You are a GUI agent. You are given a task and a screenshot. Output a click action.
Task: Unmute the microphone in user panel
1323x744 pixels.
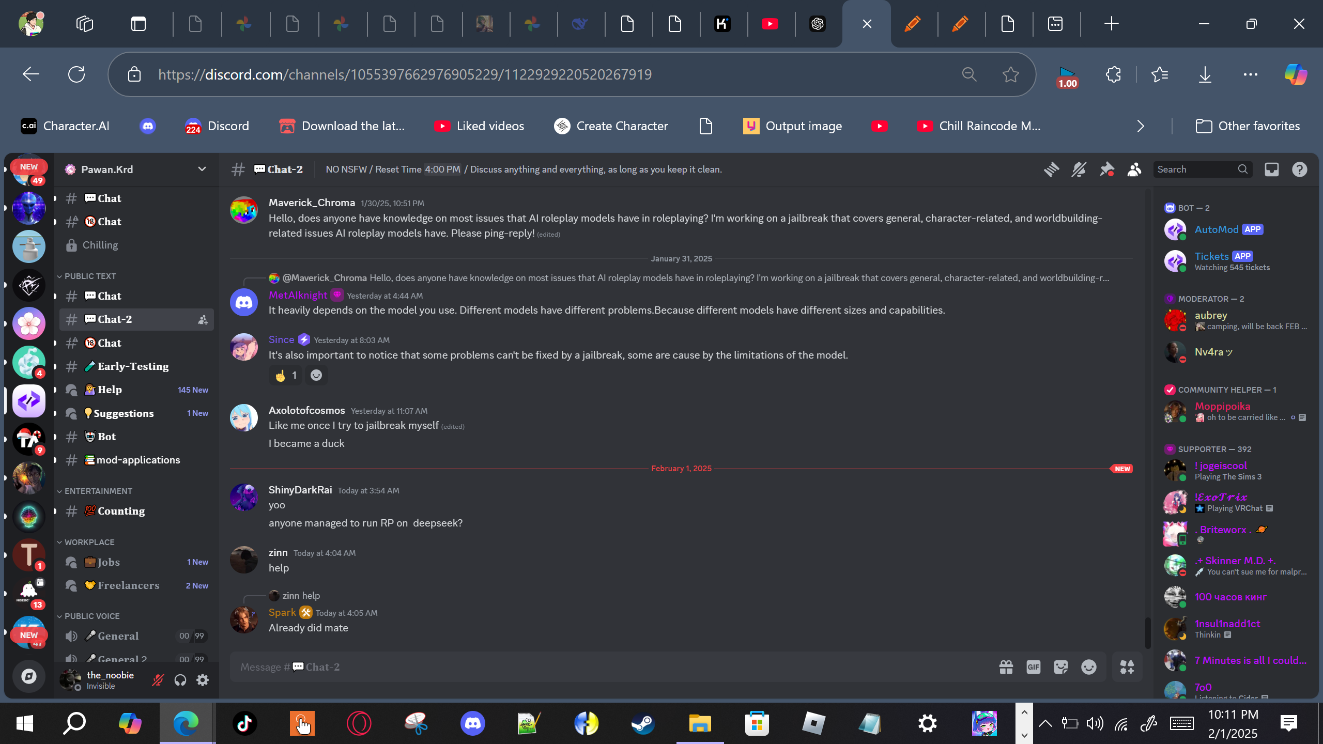click(158, 680)
